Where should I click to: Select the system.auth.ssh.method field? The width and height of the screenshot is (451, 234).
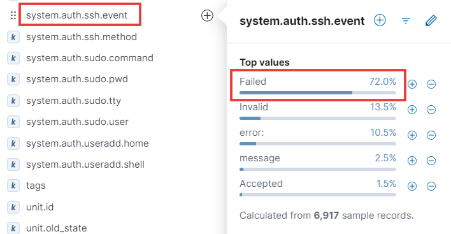82,37
